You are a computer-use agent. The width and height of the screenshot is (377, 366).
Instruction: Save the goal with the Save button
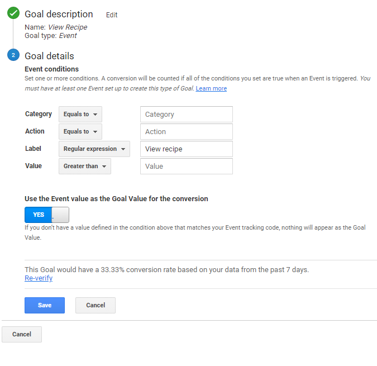tap(45, 305)
